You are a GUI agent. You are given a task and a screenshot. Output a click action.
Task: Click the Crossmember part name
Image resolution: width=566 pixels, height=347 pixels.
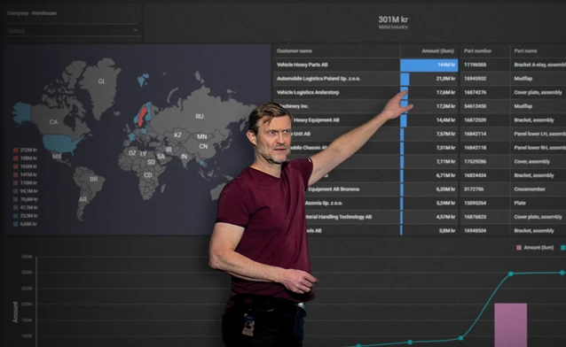point(530,189)
